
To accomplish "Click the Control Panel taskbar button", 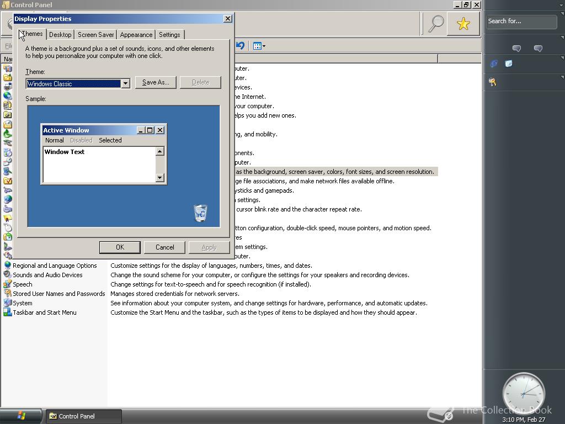I will pos(83,416).
